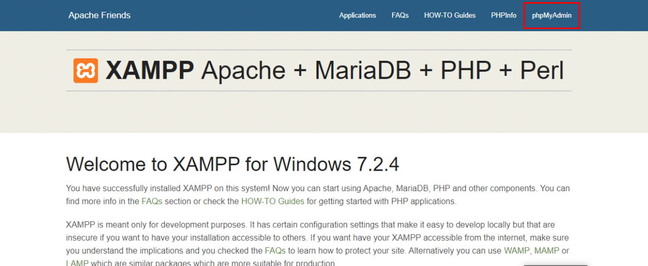Screen dimensions: 648x266
Task: Click the 'Welcome to XAMPP for Windows 7.2.4' heading
Action: point(233,164)
